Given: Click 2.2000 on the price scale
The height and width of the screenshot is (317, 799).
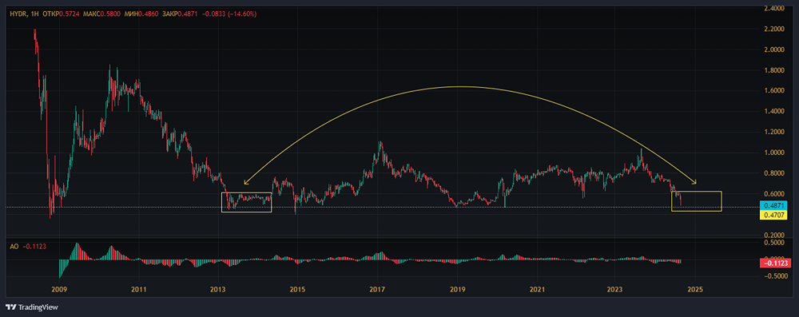Looking at the screenshot, I should pyautogui.click(x=774, y=29).
